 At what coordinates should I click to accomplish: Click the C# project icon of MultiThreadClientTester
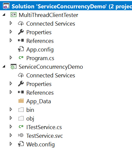click(x=14, y=15)
